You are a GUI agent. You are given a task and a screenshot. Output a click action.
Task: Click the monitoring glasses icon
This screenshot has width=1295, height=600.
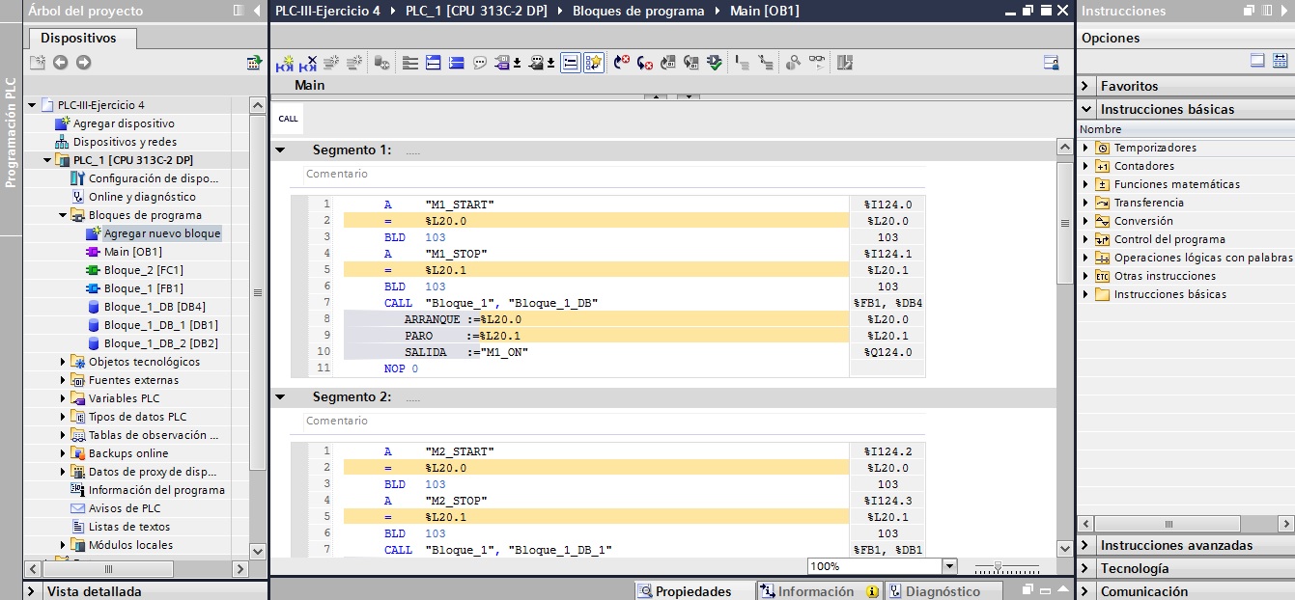click(817, 63)
